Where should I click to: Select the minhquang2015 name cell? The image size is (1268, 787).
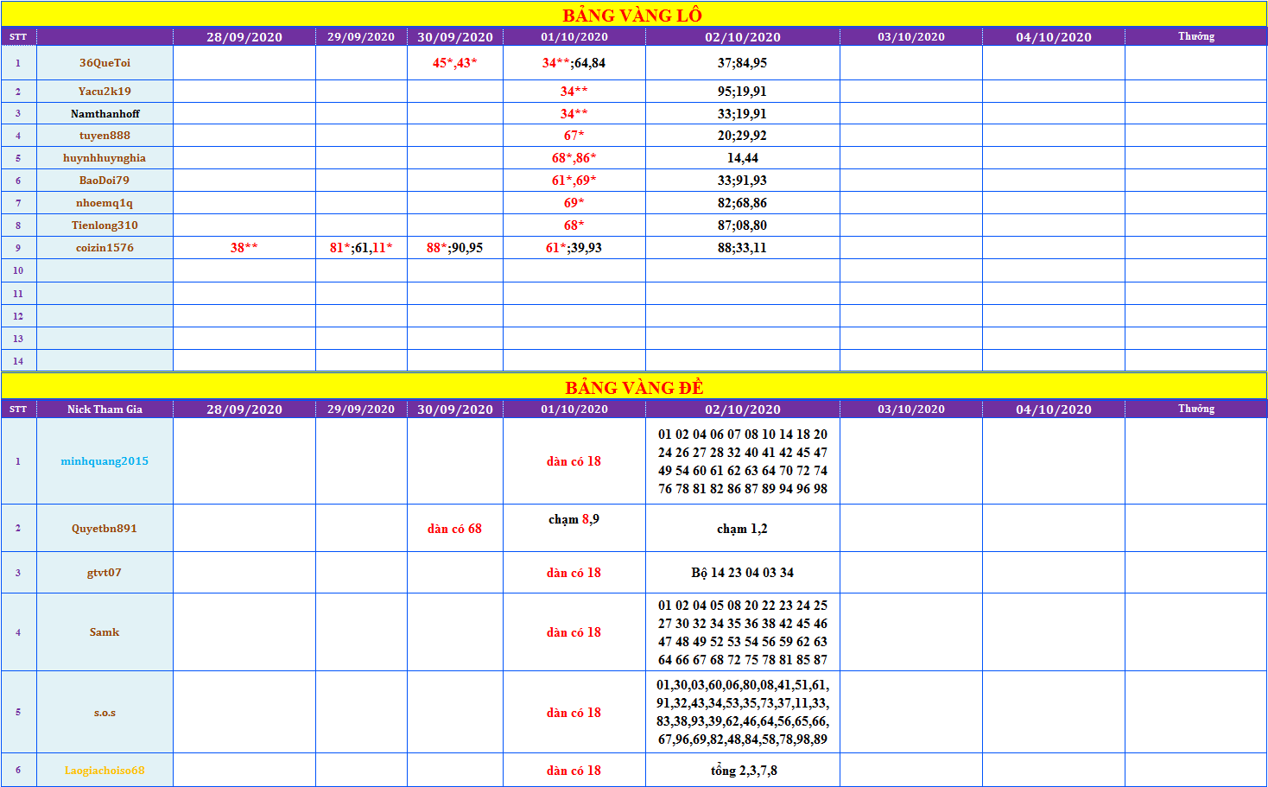click(x=105, y=460)
